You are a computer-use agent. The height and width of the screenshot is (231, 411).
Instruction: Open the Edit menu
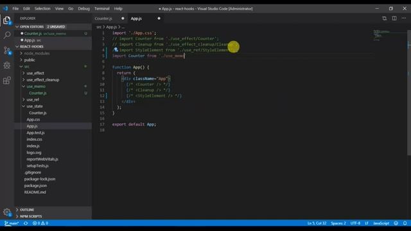pyautogui.click(x=26, y=8)
